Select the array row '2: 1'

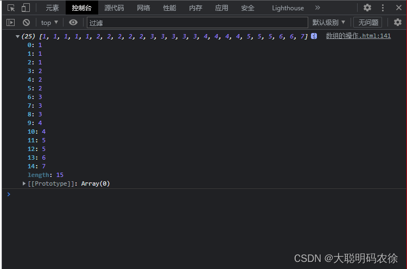35,62
